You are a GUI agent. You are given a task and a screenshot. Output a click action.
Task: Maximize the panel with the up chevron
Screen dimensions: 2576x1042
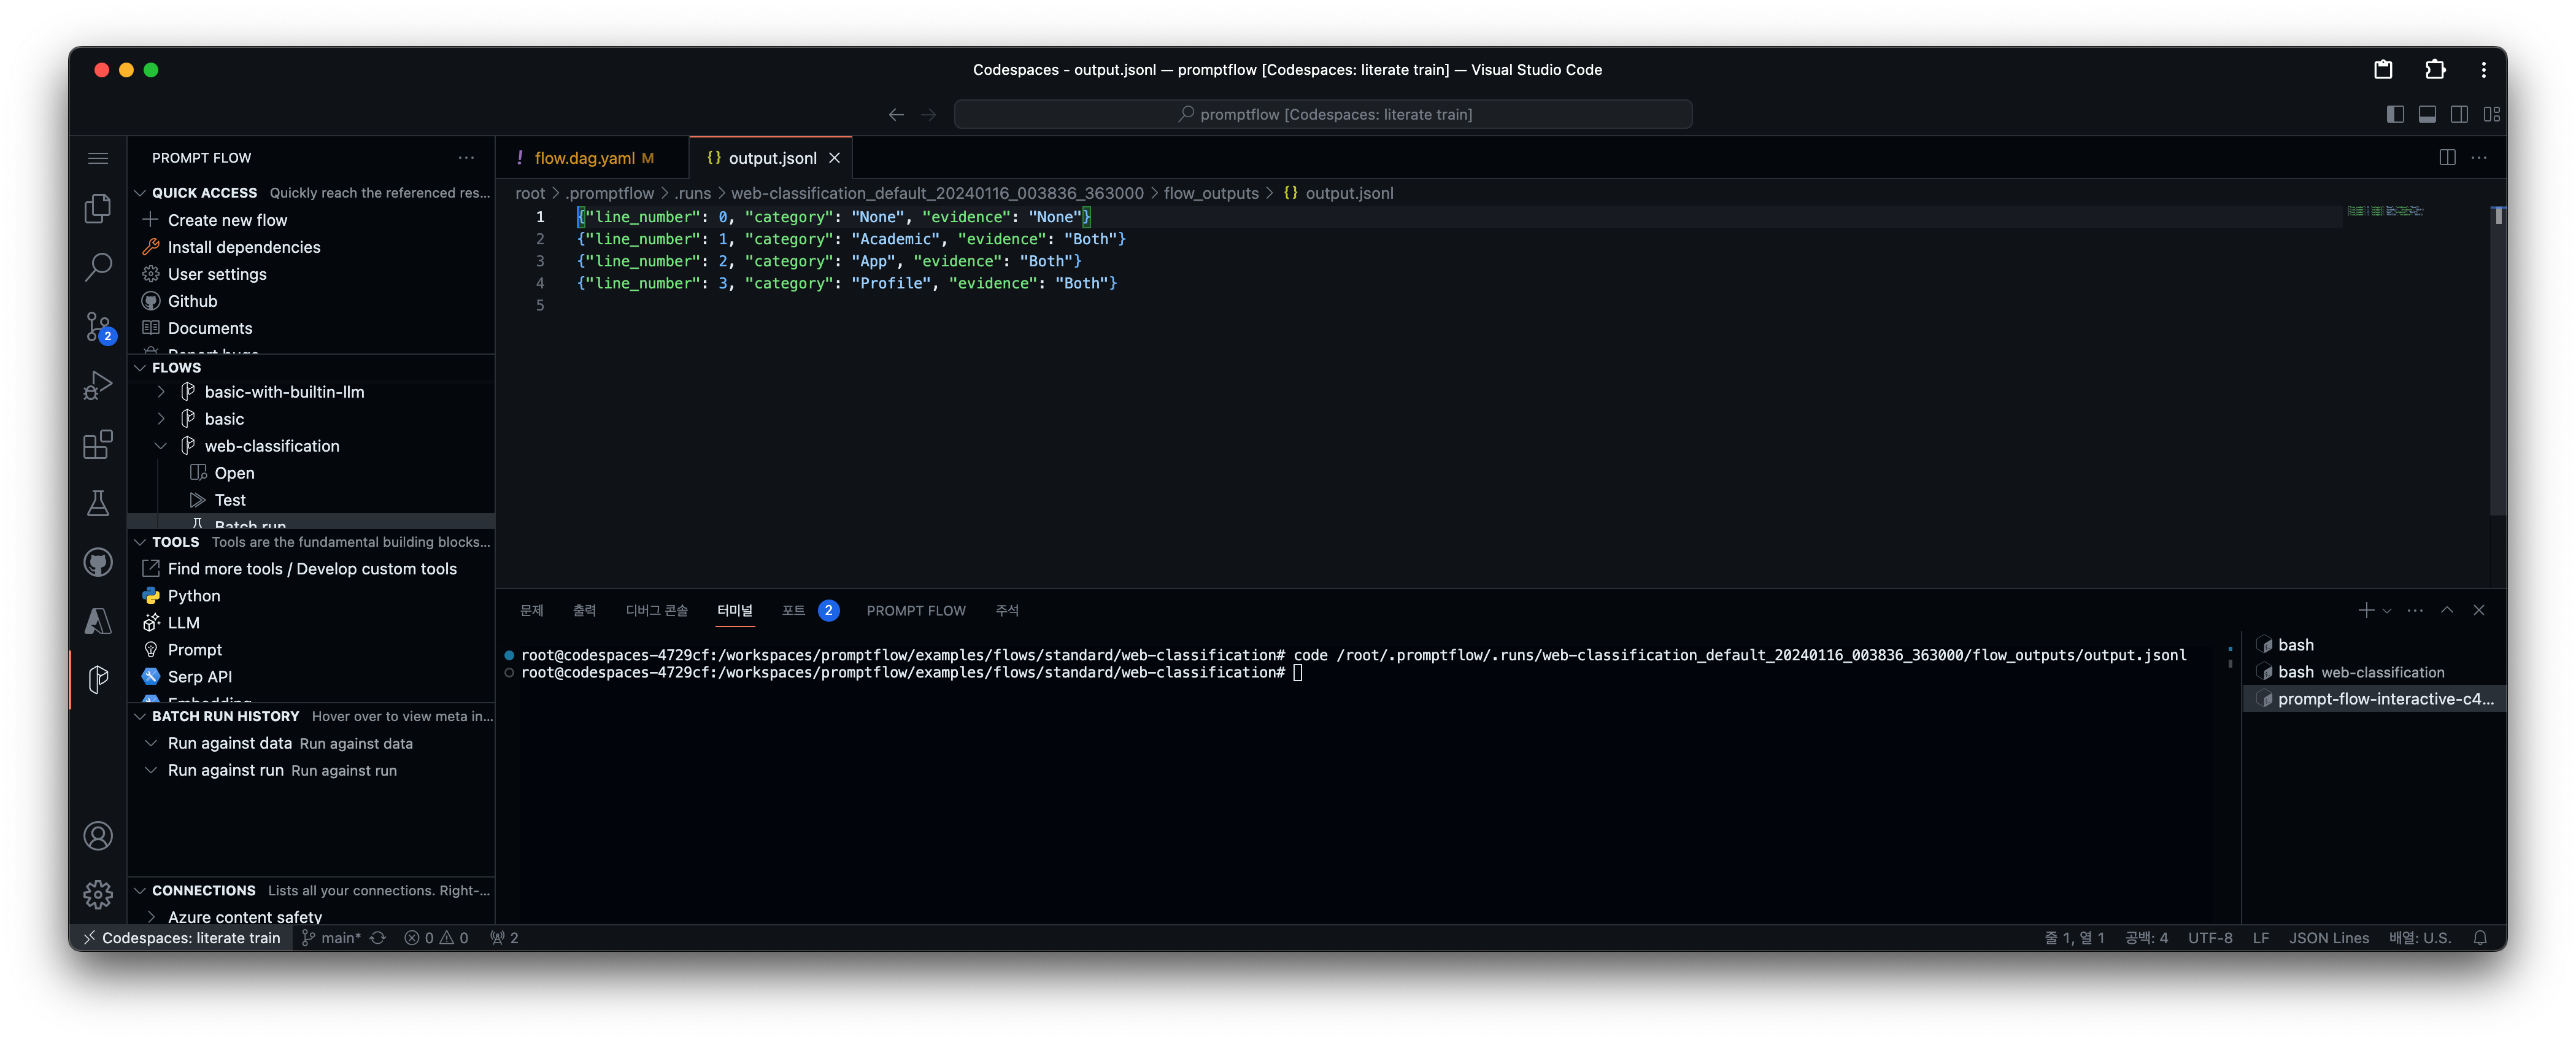pos(2447,610)
